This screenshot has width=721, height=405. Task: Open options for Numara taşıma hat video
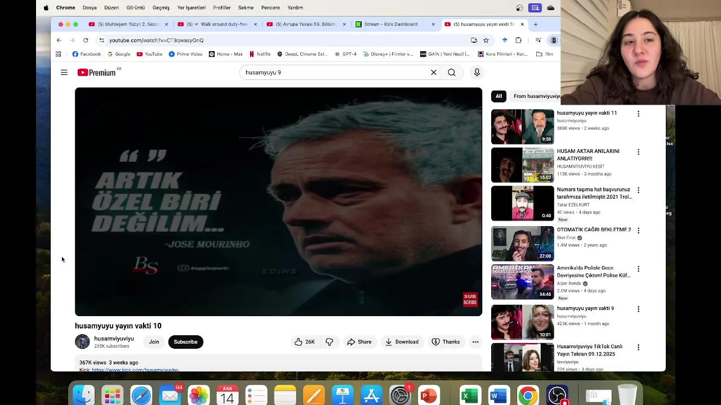click(x=638, y=191)
